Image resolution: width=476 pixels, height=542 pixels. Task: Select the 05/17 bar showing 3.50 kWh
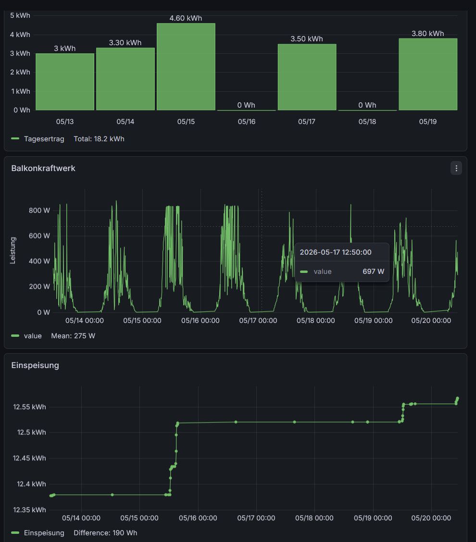pyautogui.click(x=307, y=77)
